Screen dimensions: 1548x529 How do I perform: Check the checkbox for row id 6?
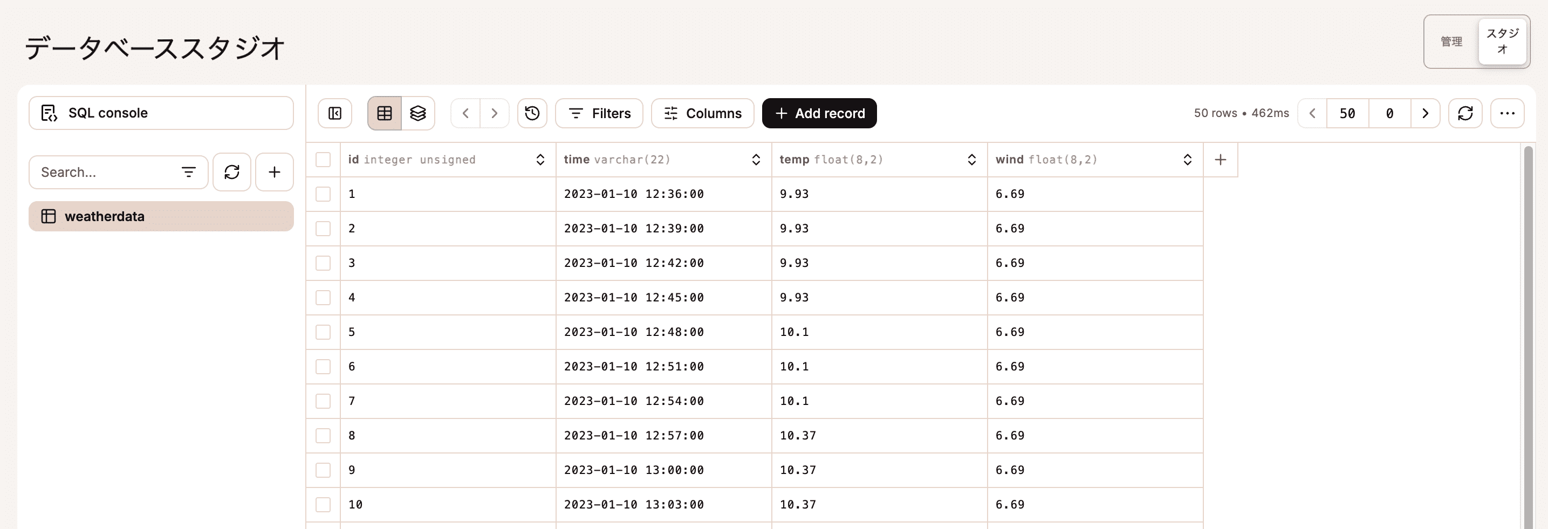point(323,367)
